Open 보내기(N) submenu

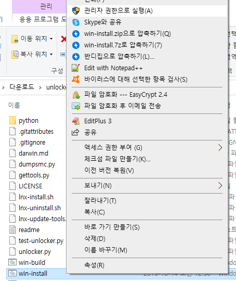[147, 186]
